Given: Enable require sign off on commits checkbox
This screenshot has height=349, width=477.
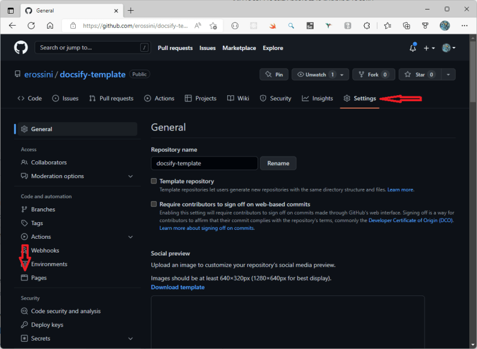Looking at the screenshot, I should [154, 204].
